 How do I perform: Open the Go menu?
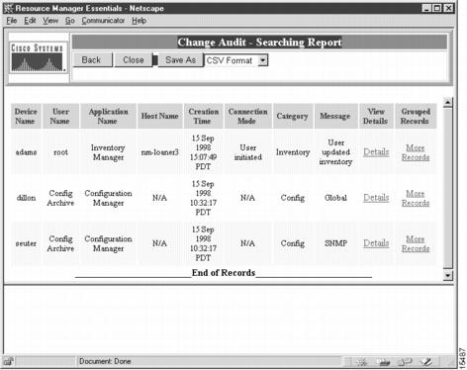(69, 21)
